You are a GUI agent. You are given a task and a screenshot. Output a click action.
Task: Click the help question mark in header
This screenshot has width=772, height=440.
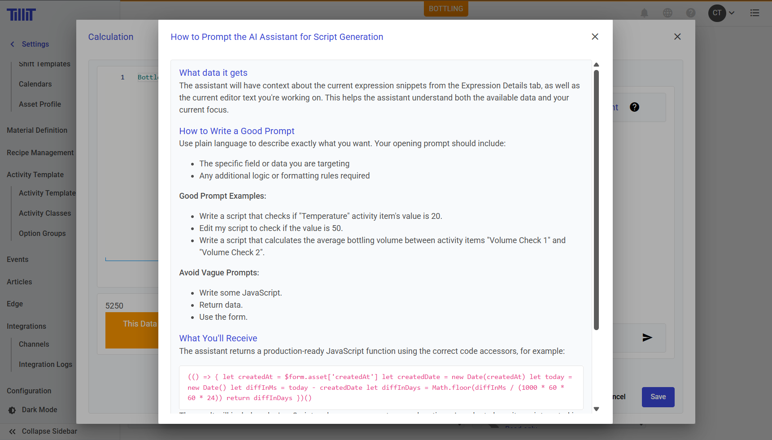point(691,13)
